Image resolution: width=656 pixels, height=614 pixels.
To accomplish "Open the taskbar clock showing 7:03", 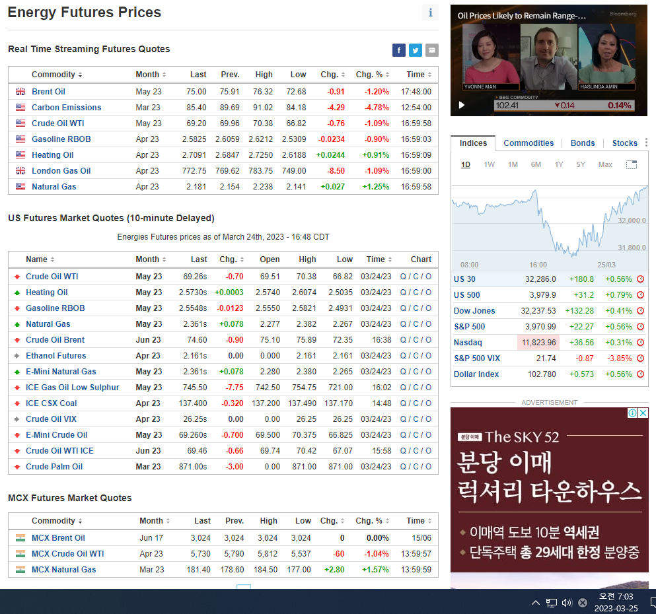I will (616, 602).
